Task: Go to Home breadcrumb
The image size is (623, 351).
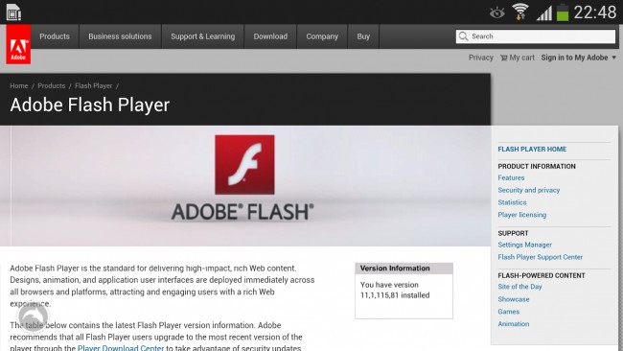Action: [18, 86]
